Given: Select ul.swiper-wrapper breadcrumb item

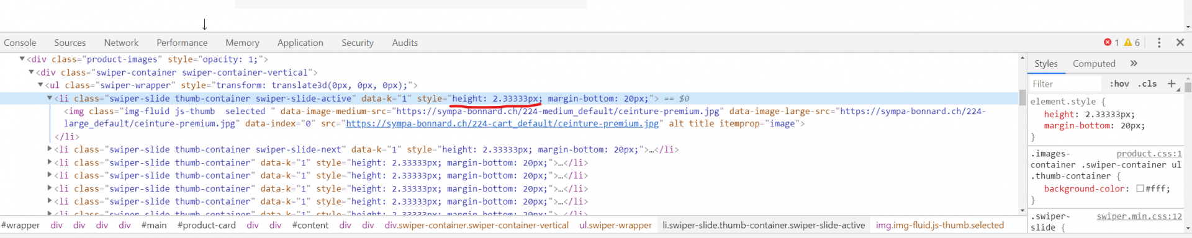Looking at the screenshot, I should point(616,226).
